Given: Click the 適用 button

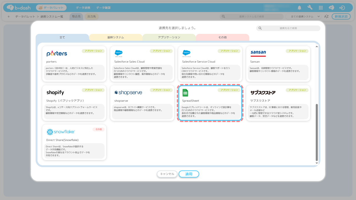Looking at the screenshot, I should (189, 174).
